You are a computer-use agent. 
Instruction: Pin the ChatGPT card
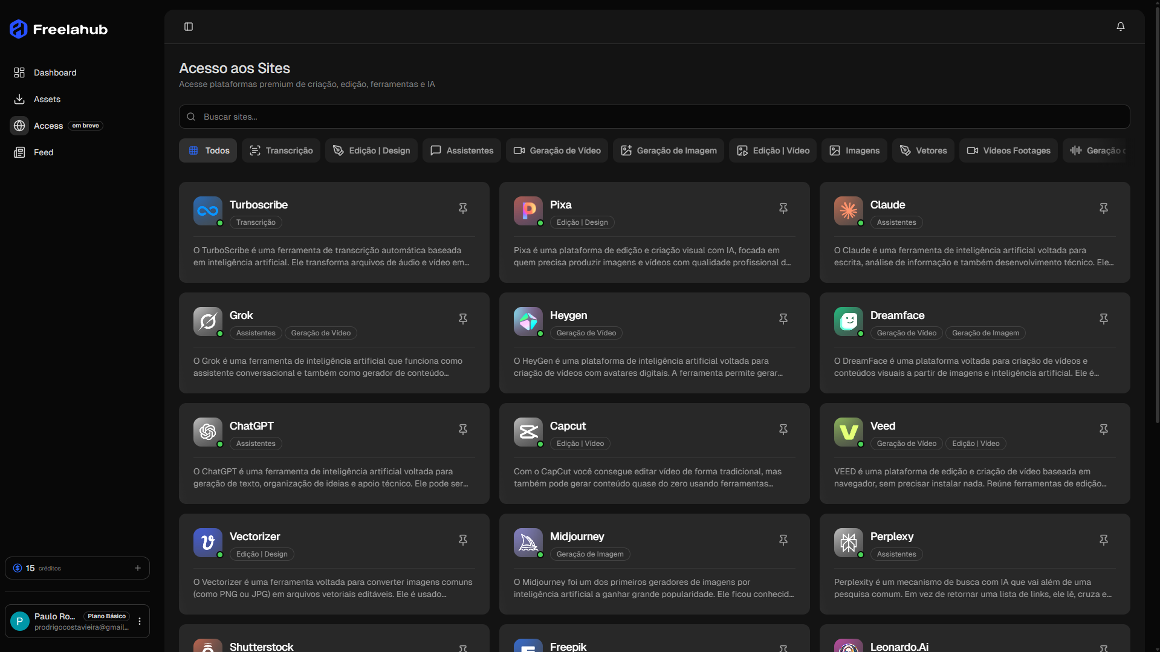click(x=462, y=429)
